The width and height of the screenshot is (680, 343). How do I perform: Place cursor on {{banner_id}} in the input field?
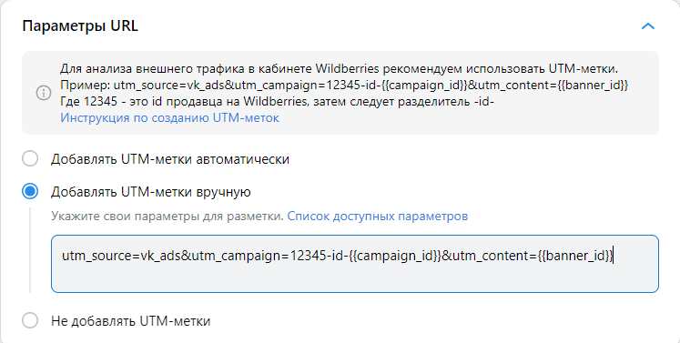[575, 256]
